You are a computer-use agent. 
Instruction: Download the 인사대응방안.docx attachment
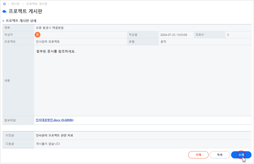pyautogui.click(x=55, y=120)
